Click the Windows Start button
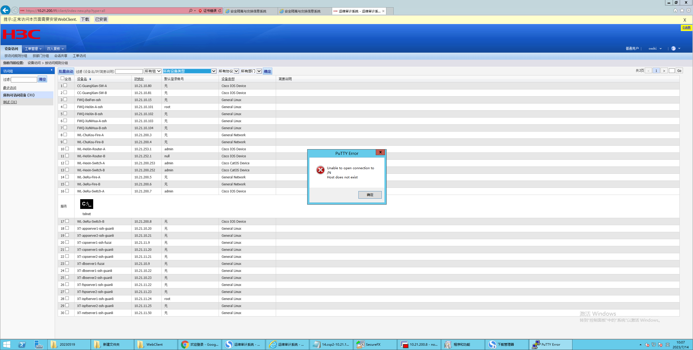 (x=7, y=344)
